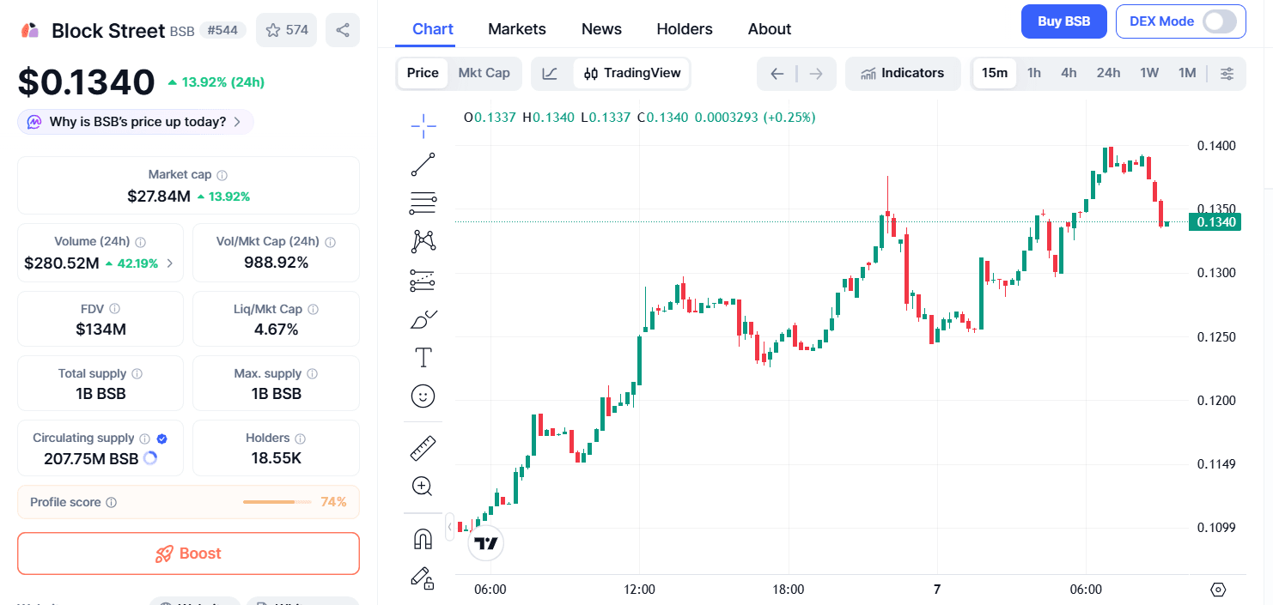Select the crosshair cursor tool
1273x605 pixels.
pyautogui.click(x=423, y=127)
